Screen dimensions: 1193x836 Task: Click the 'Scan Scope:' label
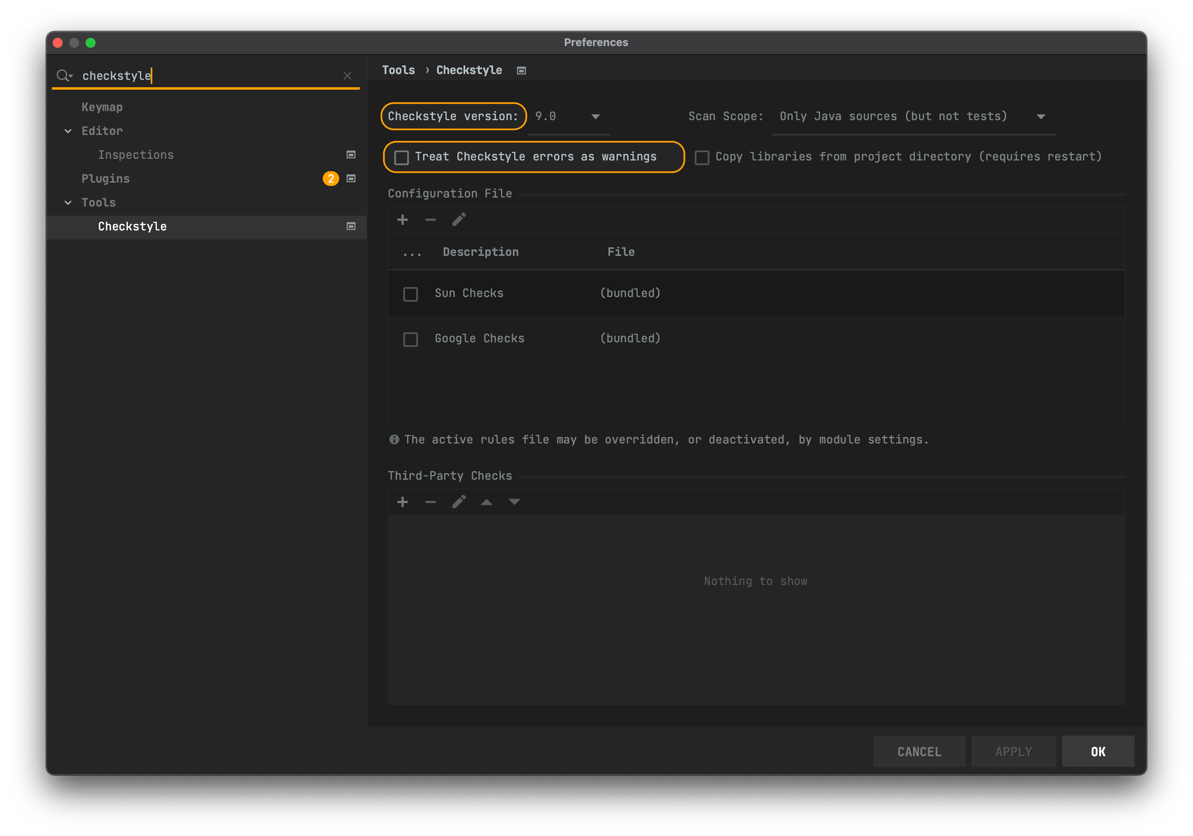[726, 116]
